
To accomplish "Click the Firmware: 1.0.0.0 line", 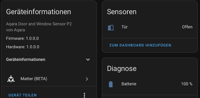I will point(22,38).
